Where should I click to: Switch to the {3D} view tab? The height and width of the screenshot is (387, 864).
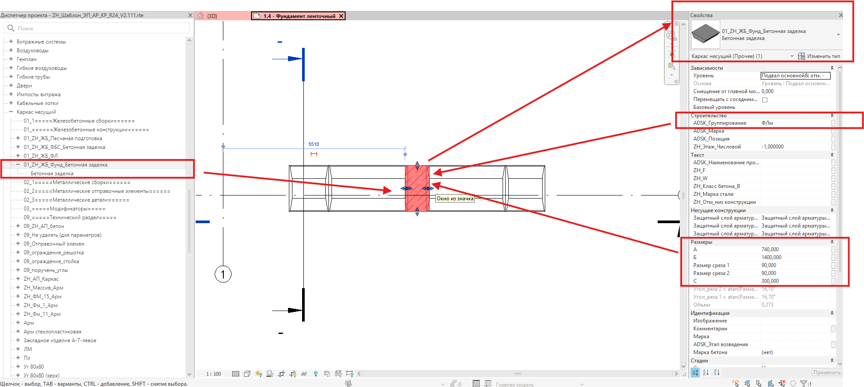(212, 16)
